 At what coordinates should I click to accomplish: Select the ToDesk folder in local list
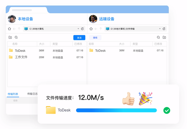[x=47, y=50]
